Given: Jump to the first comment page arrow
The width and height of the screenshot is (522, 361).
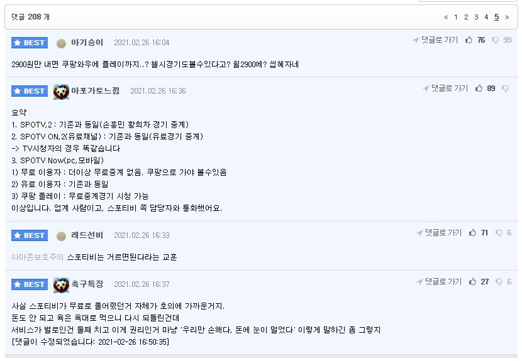Looking at the screenshot, I should pos(446,17).
